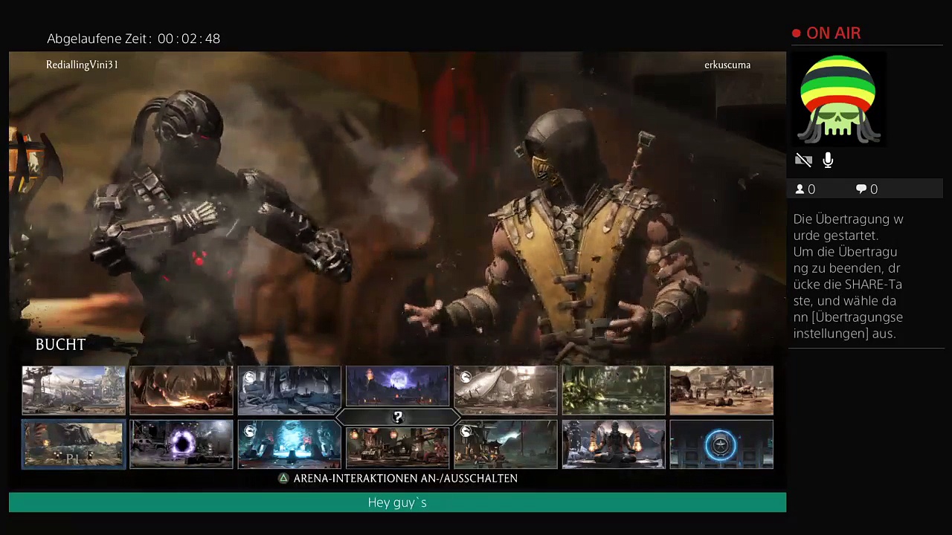This screenshot has height=535, width=952.
Task: Select the rasta skull broadcaster avatar
Action: click(x=838, y=100)
